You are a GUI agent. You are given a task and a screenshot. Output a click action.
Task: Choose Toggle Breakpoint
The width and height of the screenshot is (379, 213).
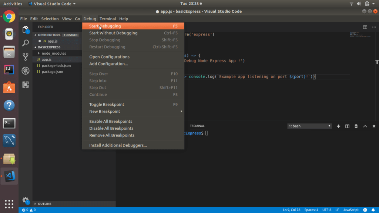[x=133, y=104]
